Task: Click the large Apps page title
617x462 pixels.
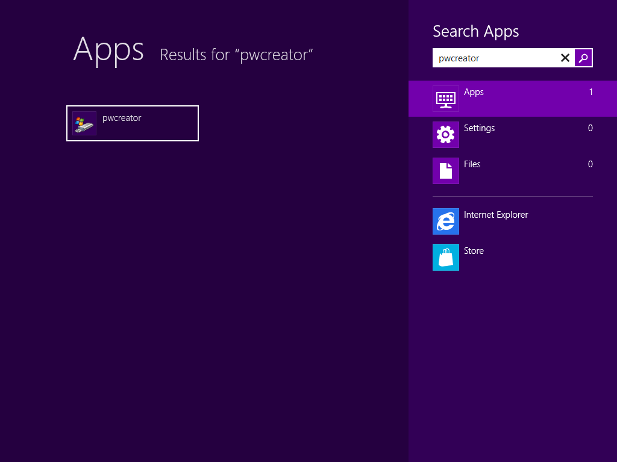Action: (108, 49)
